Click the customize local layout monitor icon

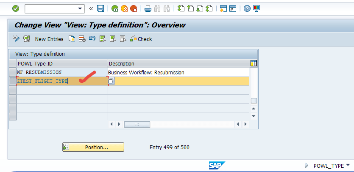point(256,8)
